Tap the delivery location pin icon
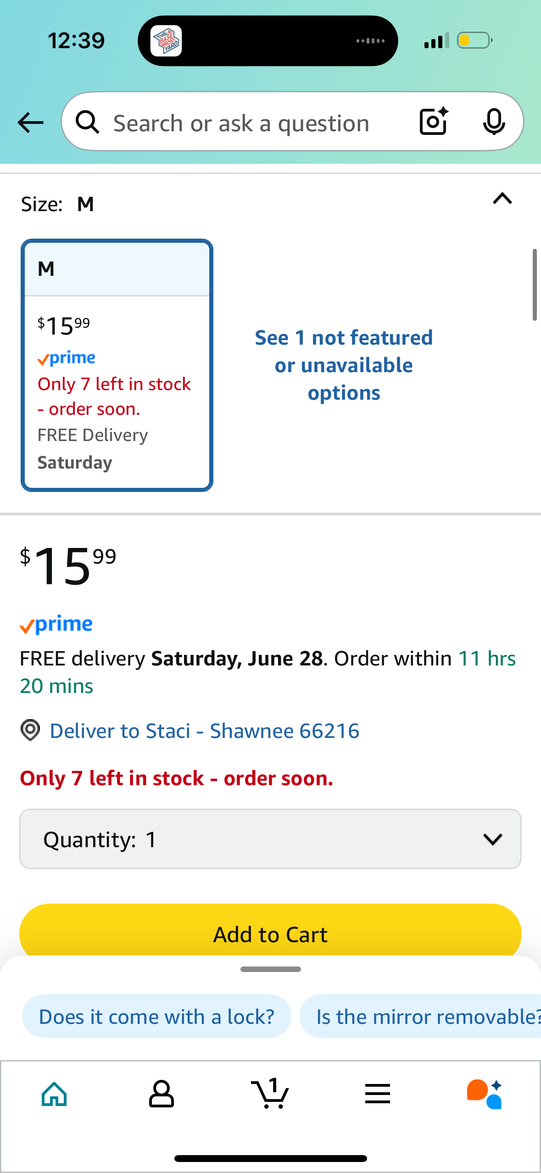The height and width of the screenshot is (1173, 541). pos(30,730)
